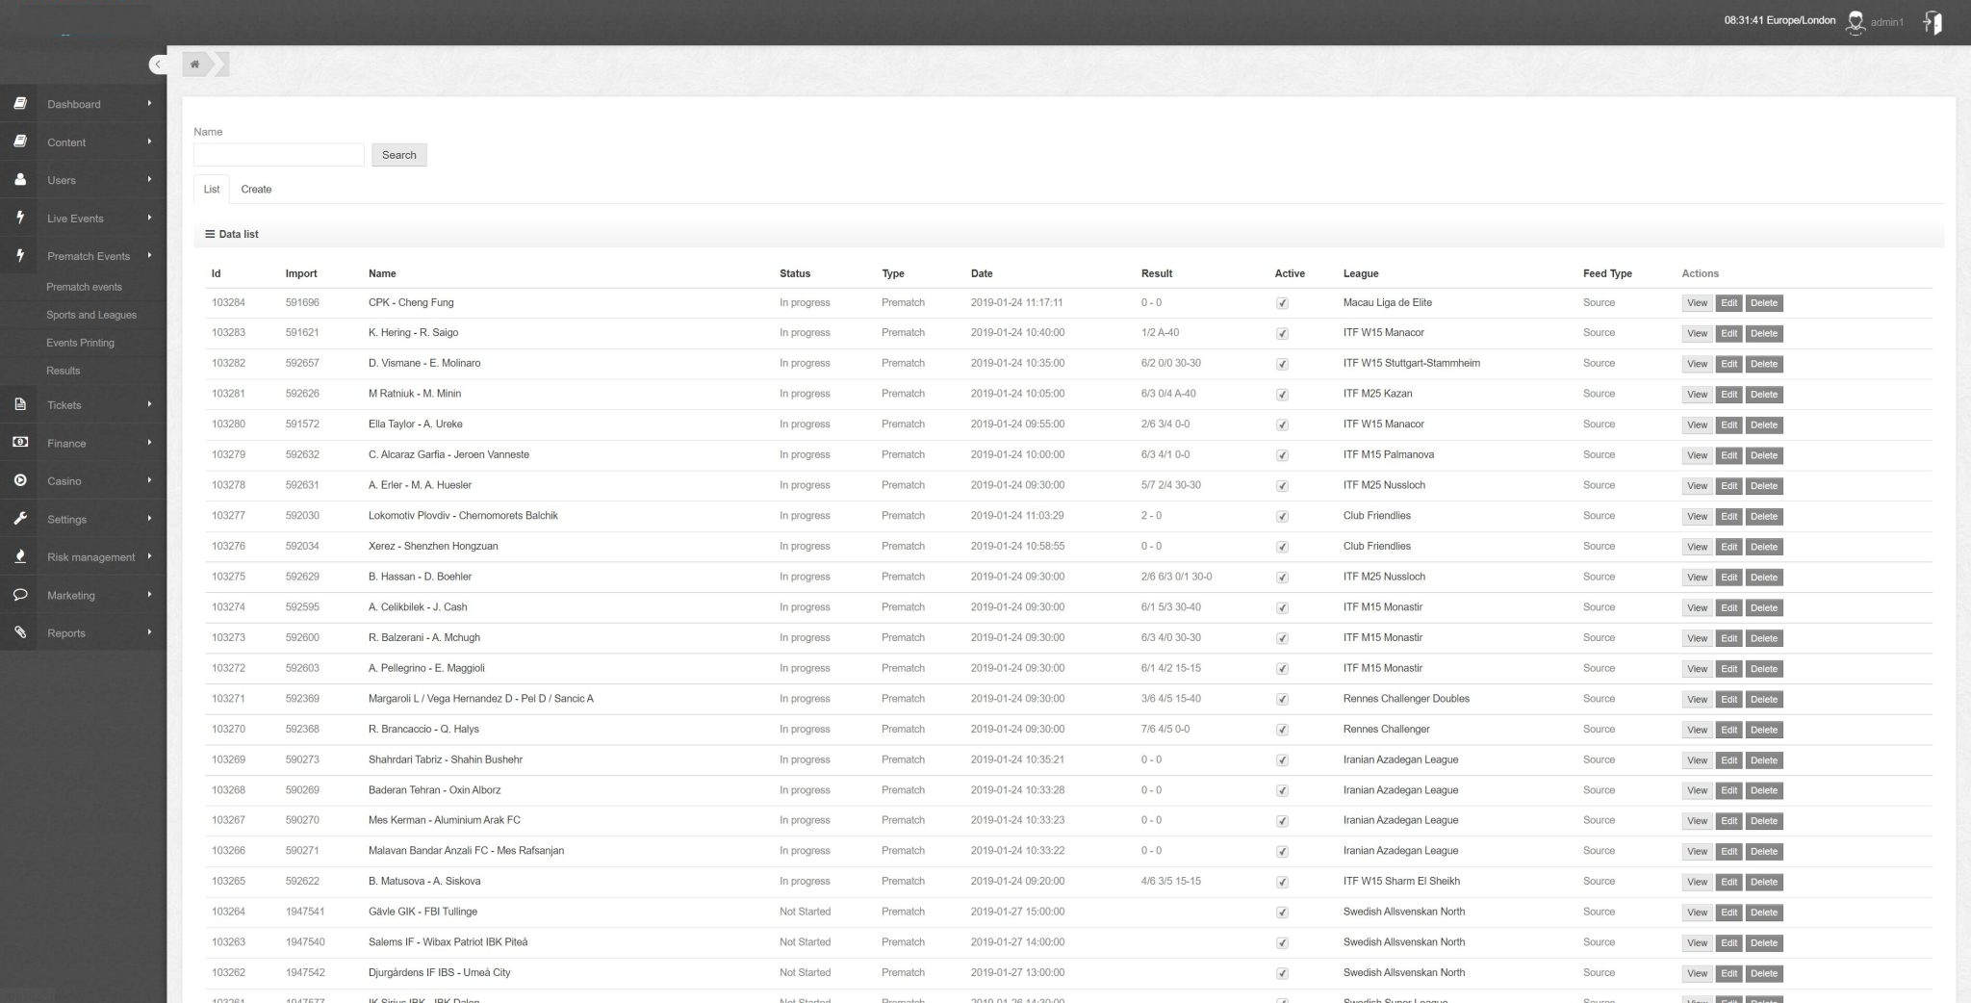Click the Reports paperclip icon

[19, 632]
